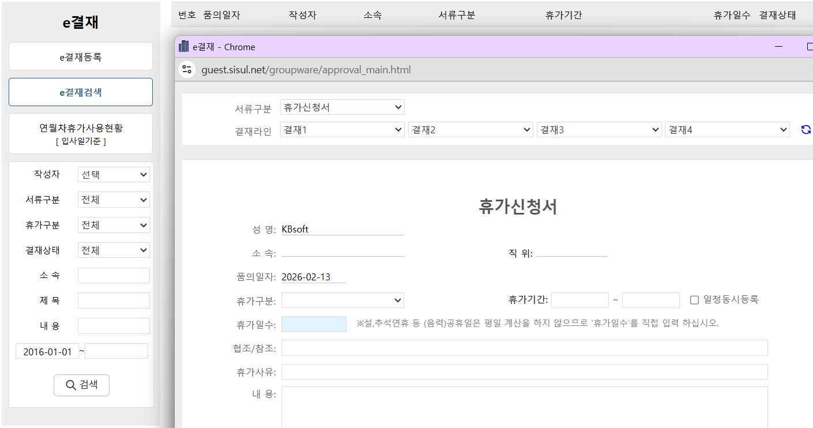Screen dimensions: 813x428
Task: Click the 휴가일수 input field
Action: [314, 324]
